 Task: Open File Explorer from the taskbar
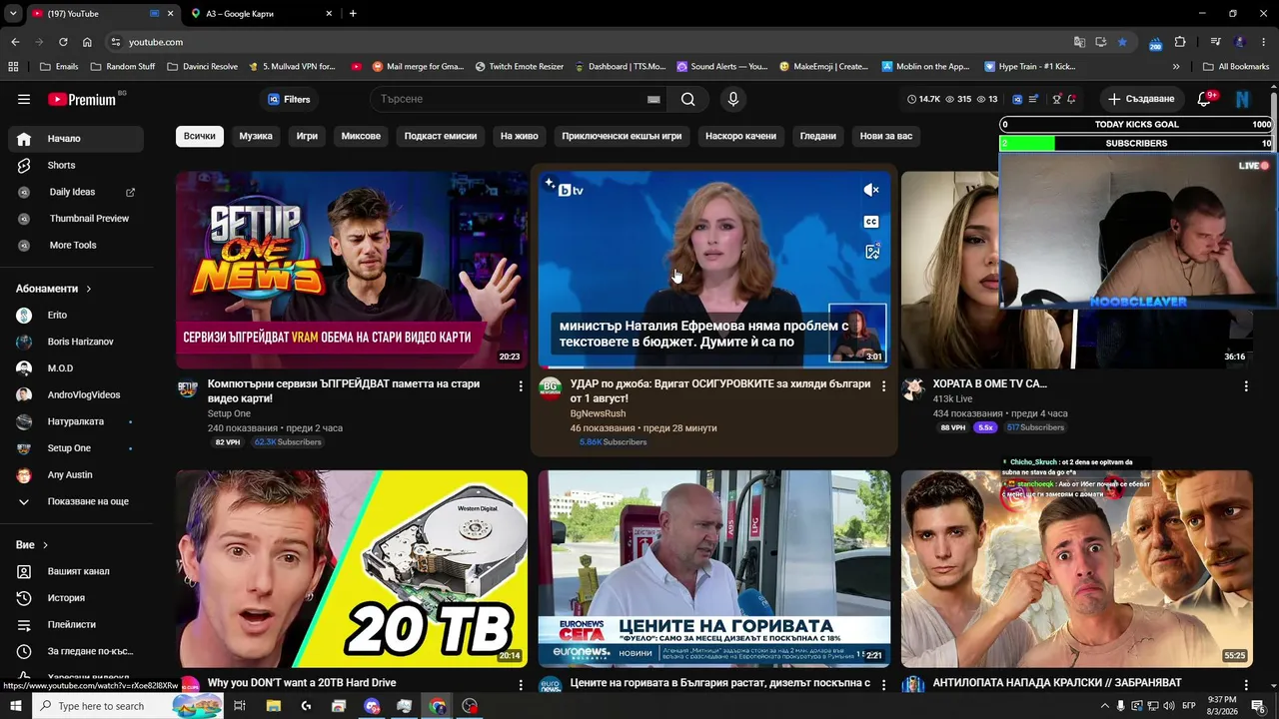(x=274, y=706)
